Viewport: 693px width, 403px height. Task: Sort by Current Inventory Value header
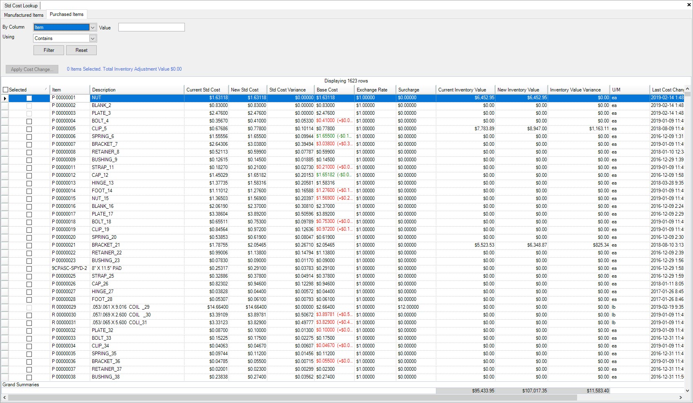[466, 90]
